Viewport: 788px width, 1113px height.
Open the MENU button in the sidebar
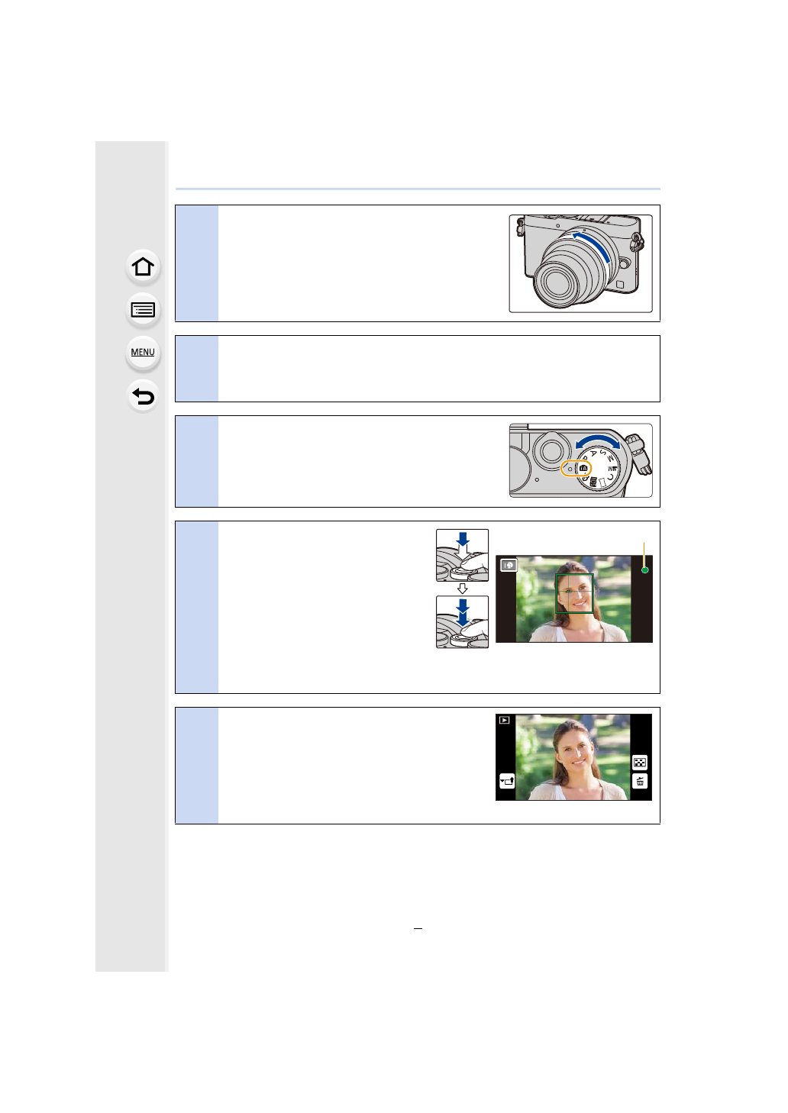pyautogui.click(x=143, y=353)
